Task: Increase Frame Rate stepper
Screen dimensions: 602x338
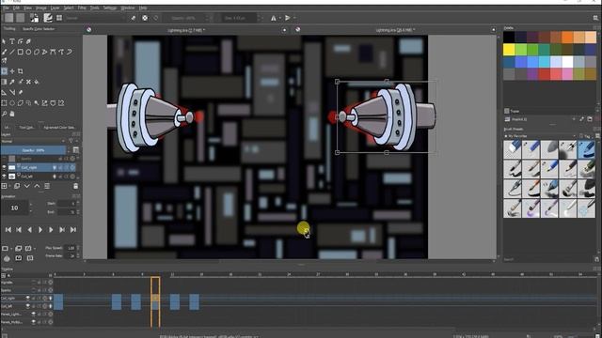Action: point(78,254)
